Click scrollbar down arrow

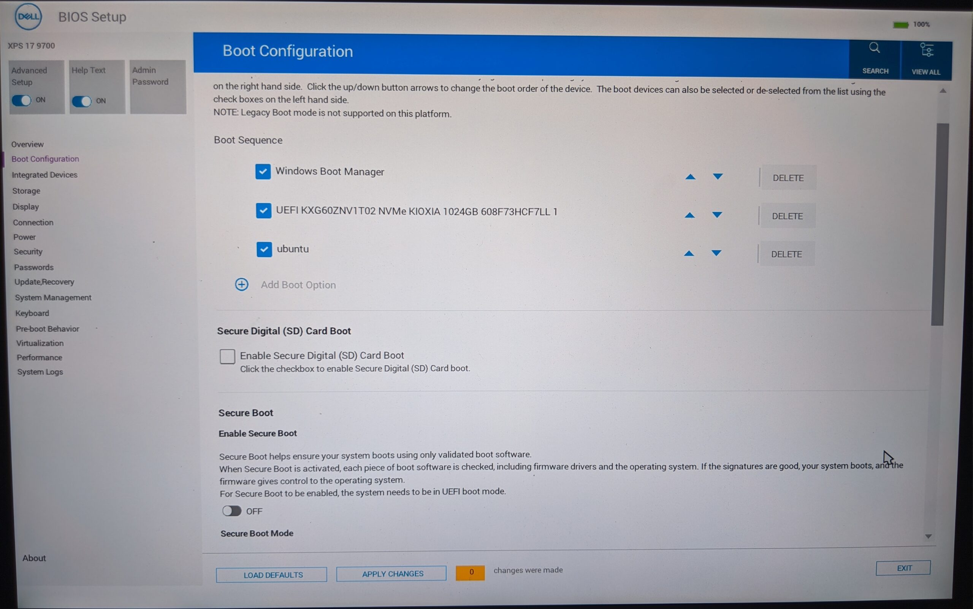pos(928,536)
